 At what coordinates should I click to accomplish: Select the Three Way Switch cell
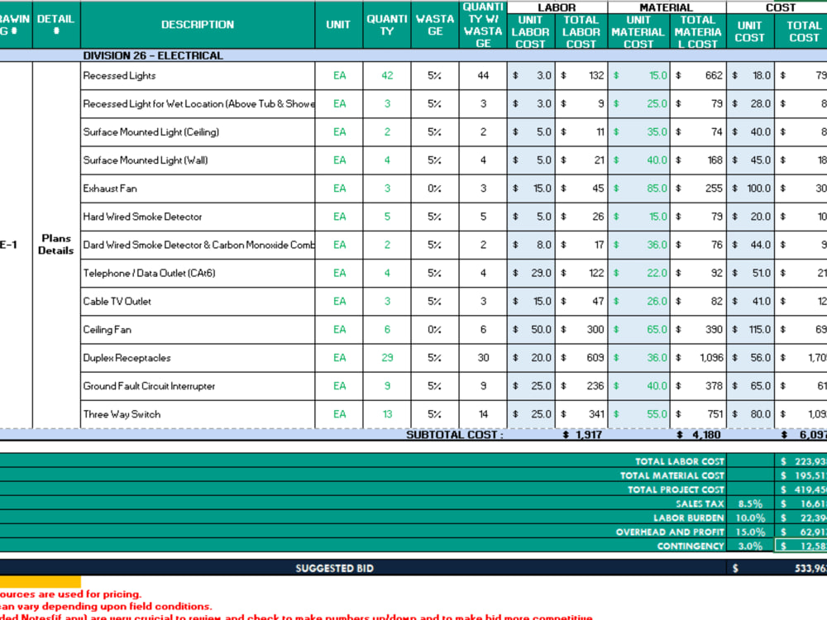(x=198, y=414)
